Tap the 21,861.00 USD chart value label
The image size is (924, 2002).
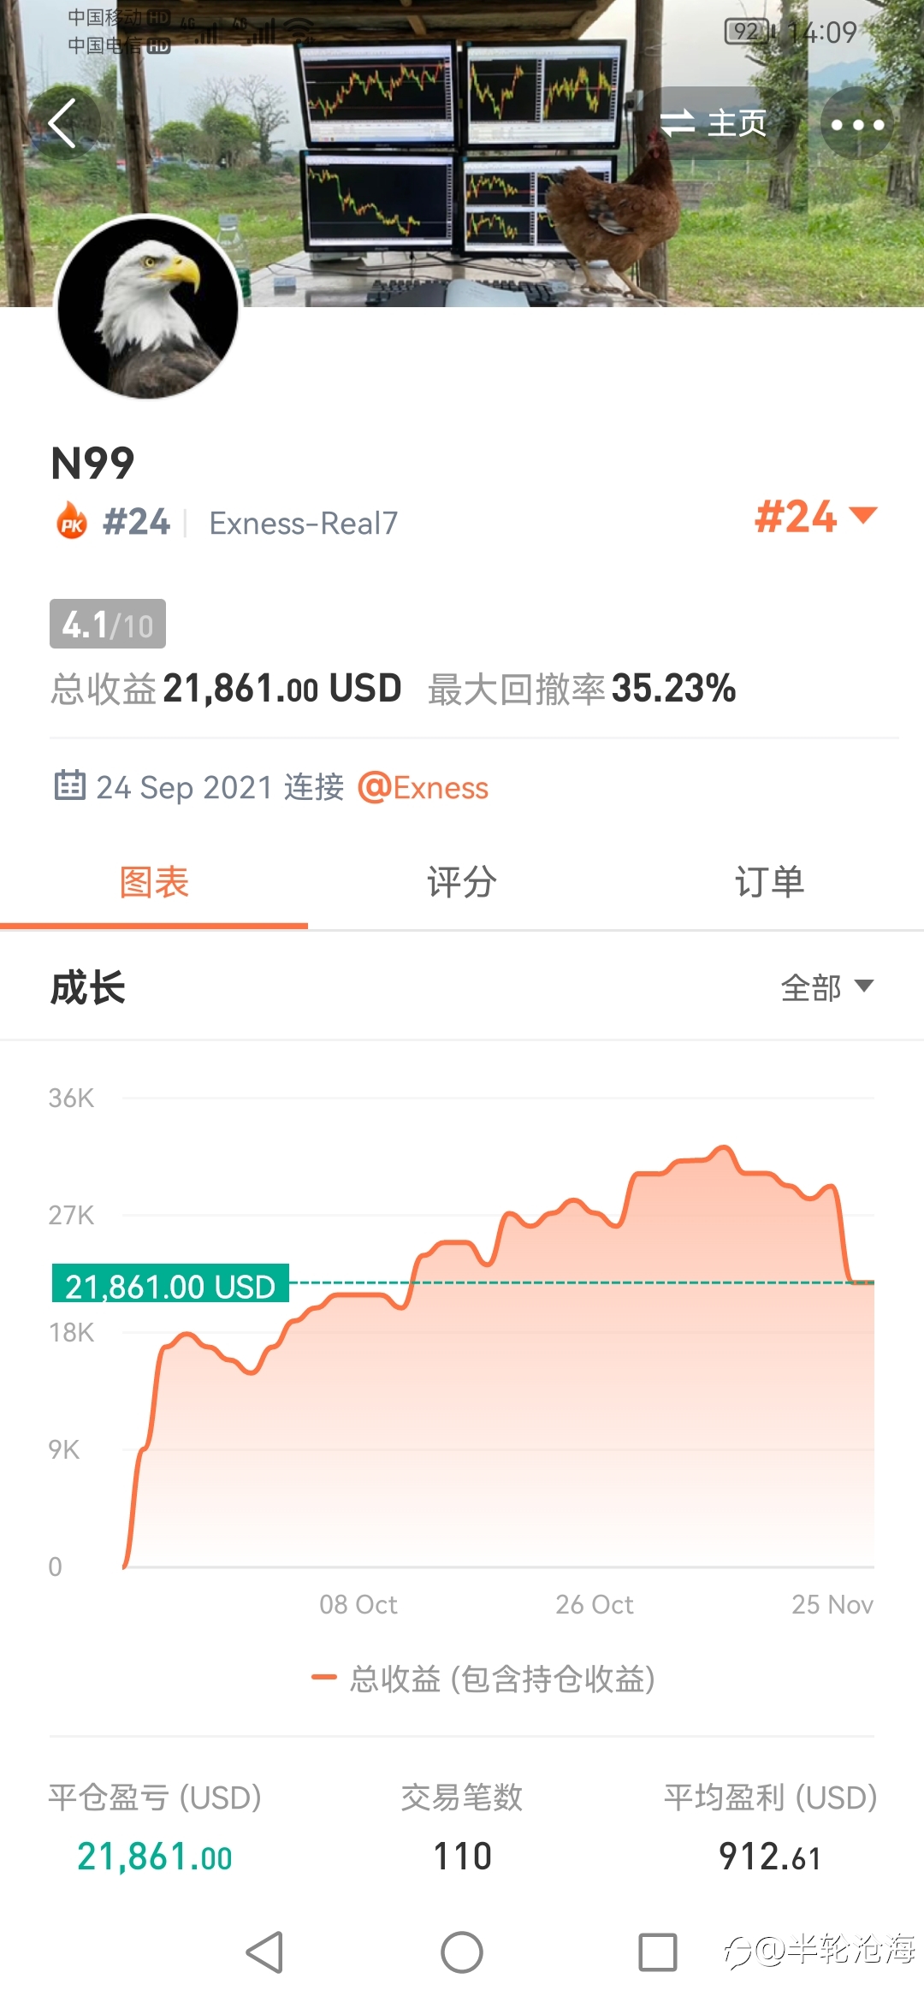pos(170,1285)
